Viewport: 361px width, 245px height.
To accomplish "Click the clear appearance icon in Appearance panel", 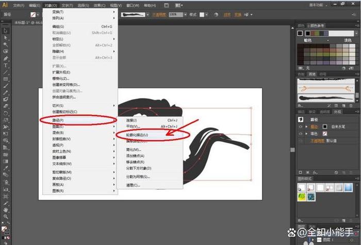I will pyautogui.click(x=336, y=172).
